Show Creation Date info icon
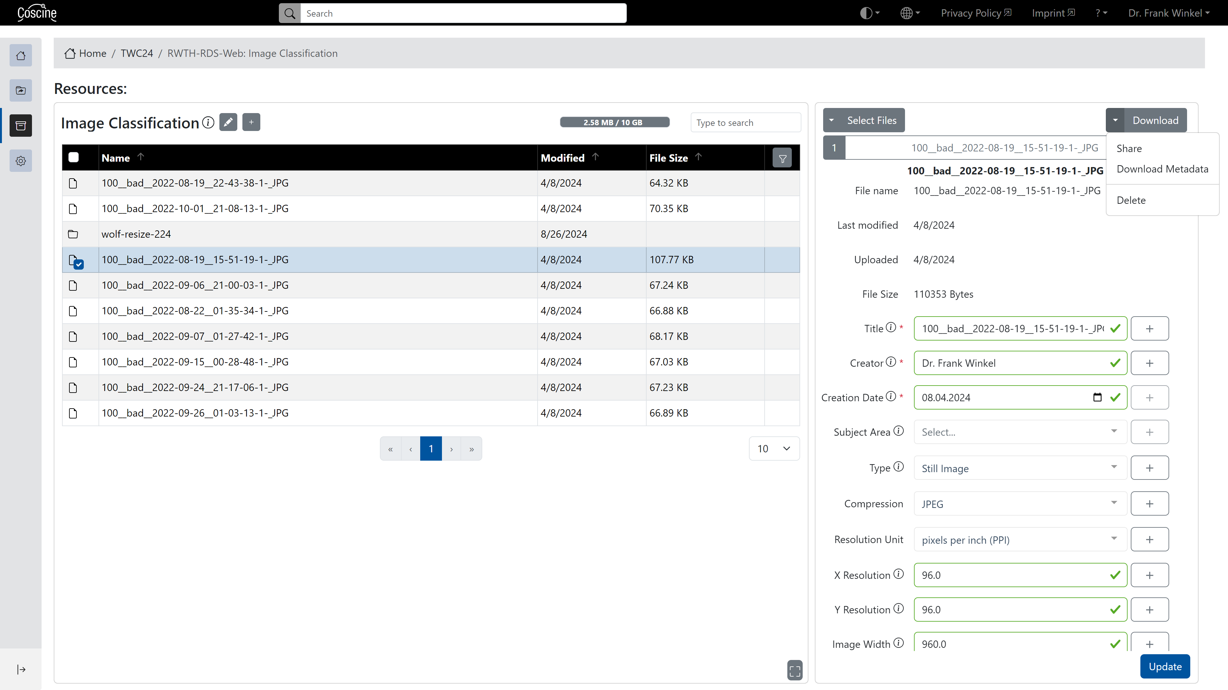 click(891, 397)
